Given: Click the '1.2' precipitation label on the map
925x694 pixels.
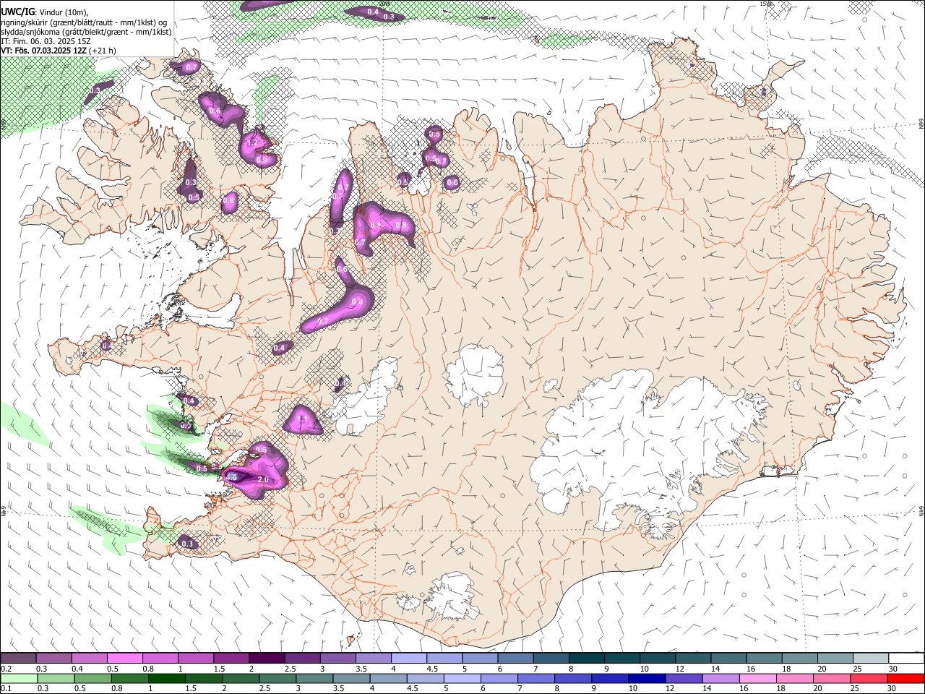Looking at the screenshot, I should click(x=252, y=143).
